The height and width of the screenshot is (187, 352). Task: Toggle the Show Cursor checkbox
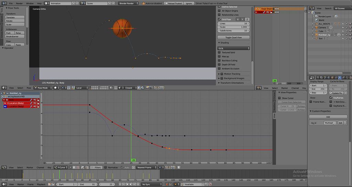click(279, 98)
